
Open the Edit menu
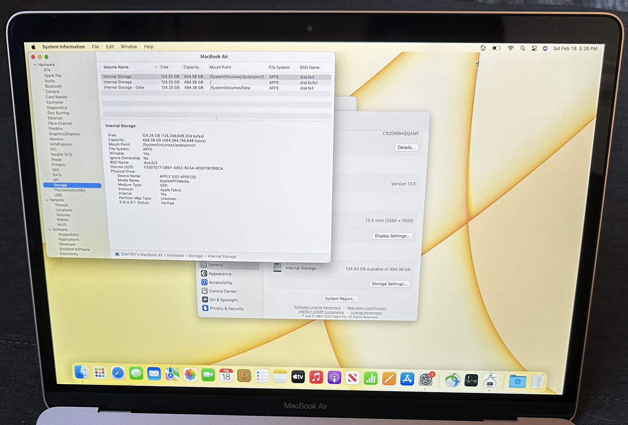[x=110, y=46]
